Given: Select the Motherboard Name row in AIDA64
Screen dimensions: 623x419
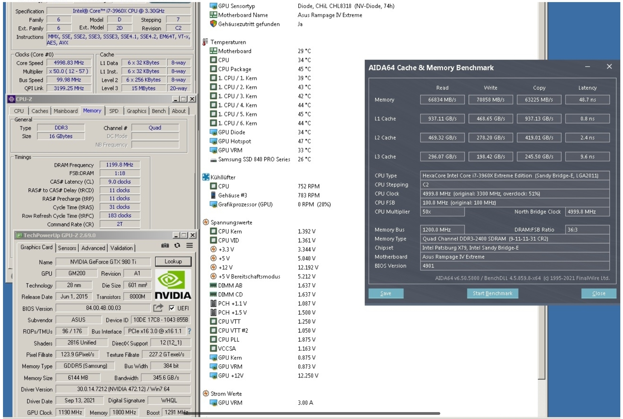Looking at the screenshot, I should [286, 15].
